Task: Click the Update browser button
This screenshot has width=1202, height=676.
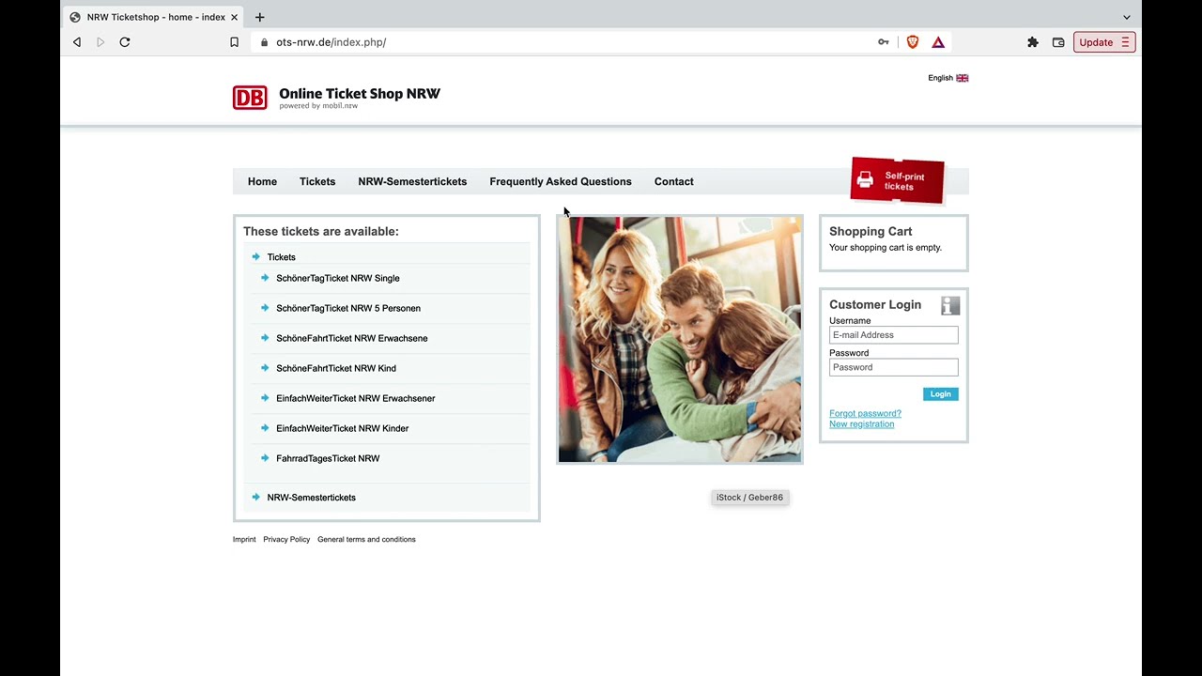Action: 1104,42
